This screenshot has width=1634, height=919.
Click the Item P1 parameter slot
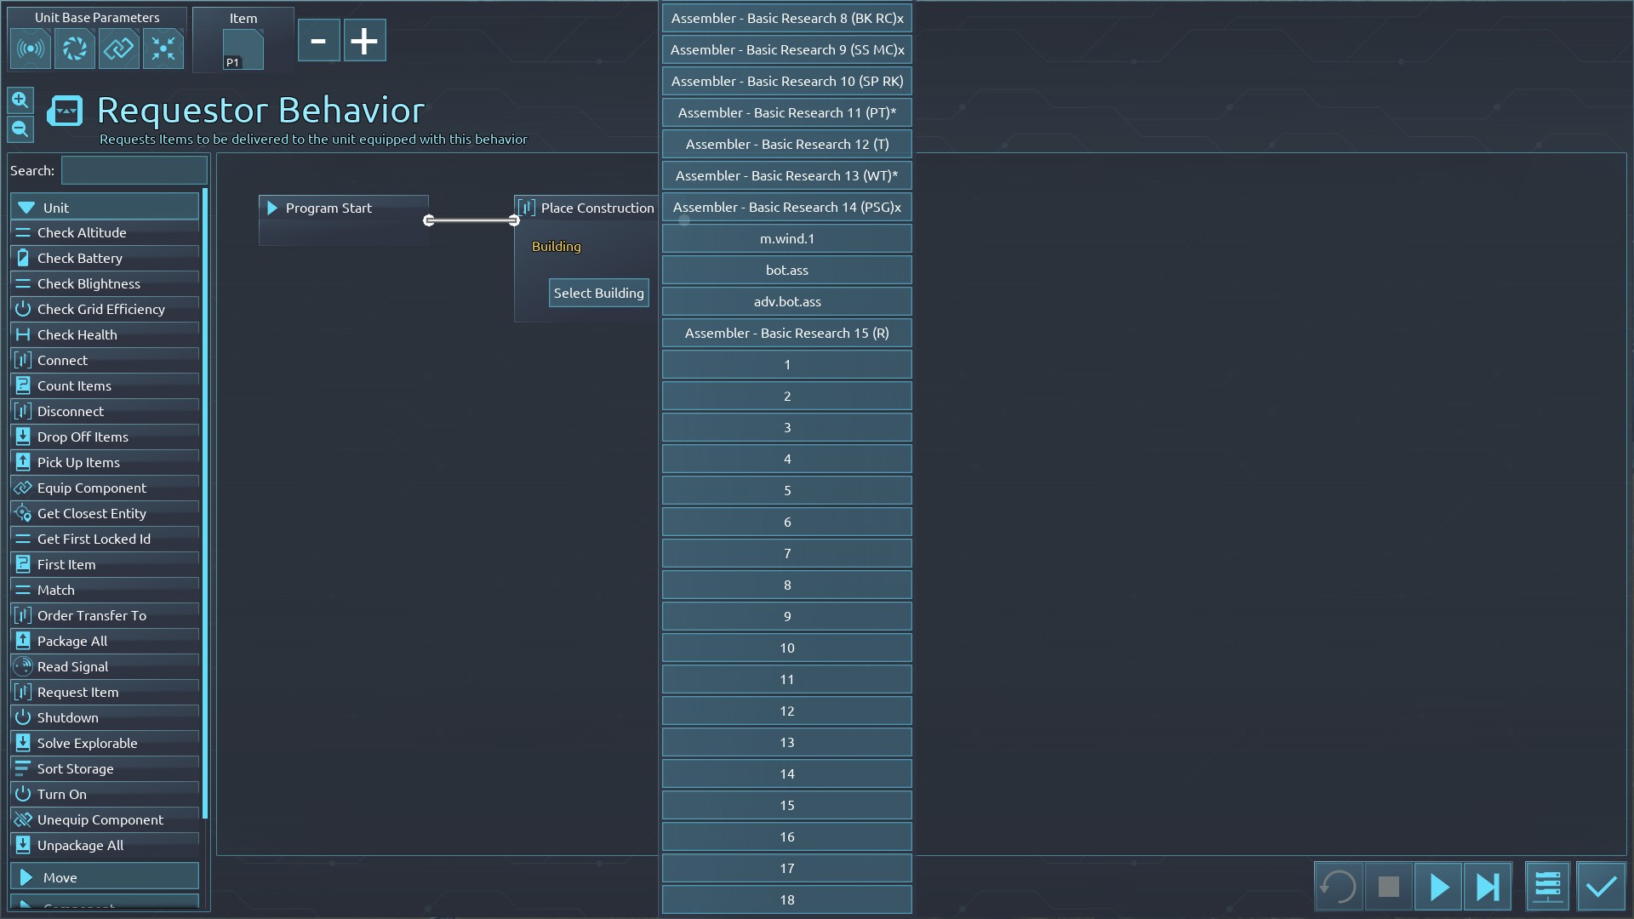point(243,49)
